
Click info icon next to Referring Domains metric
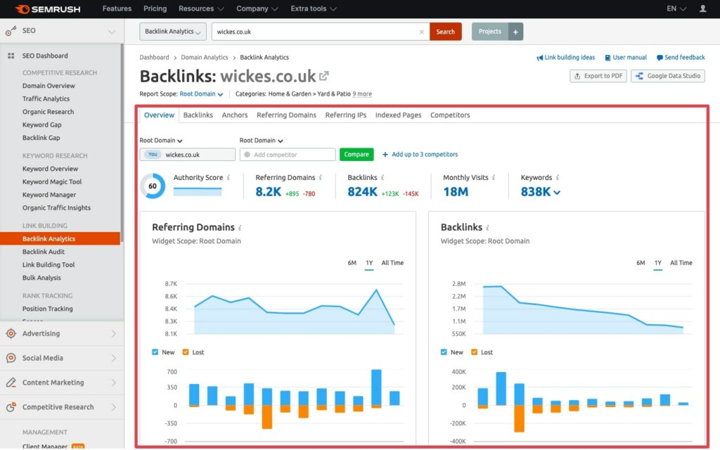(x=320, y=177)
